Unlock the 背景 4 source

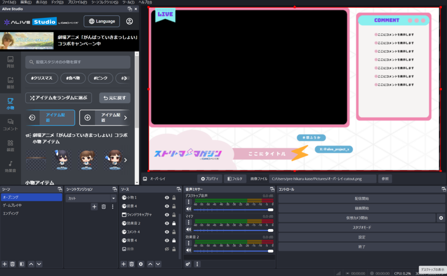pos(174,240)
